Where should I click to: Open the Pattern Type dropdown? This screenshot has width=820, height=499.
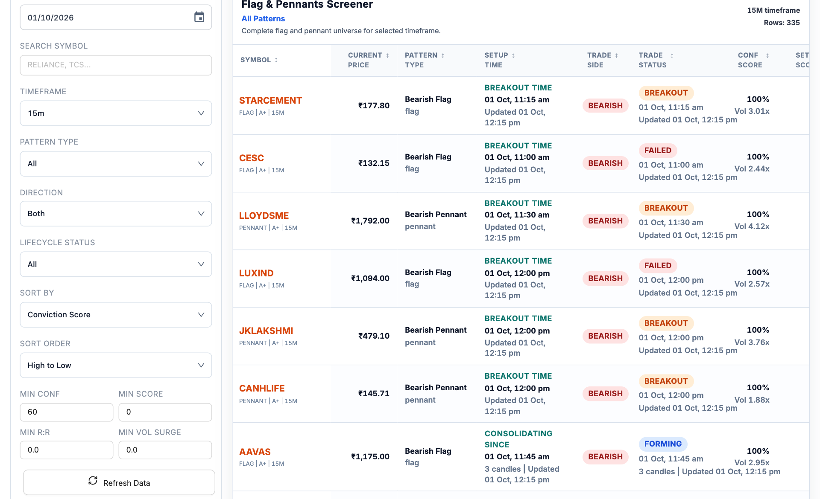point(116,164)
